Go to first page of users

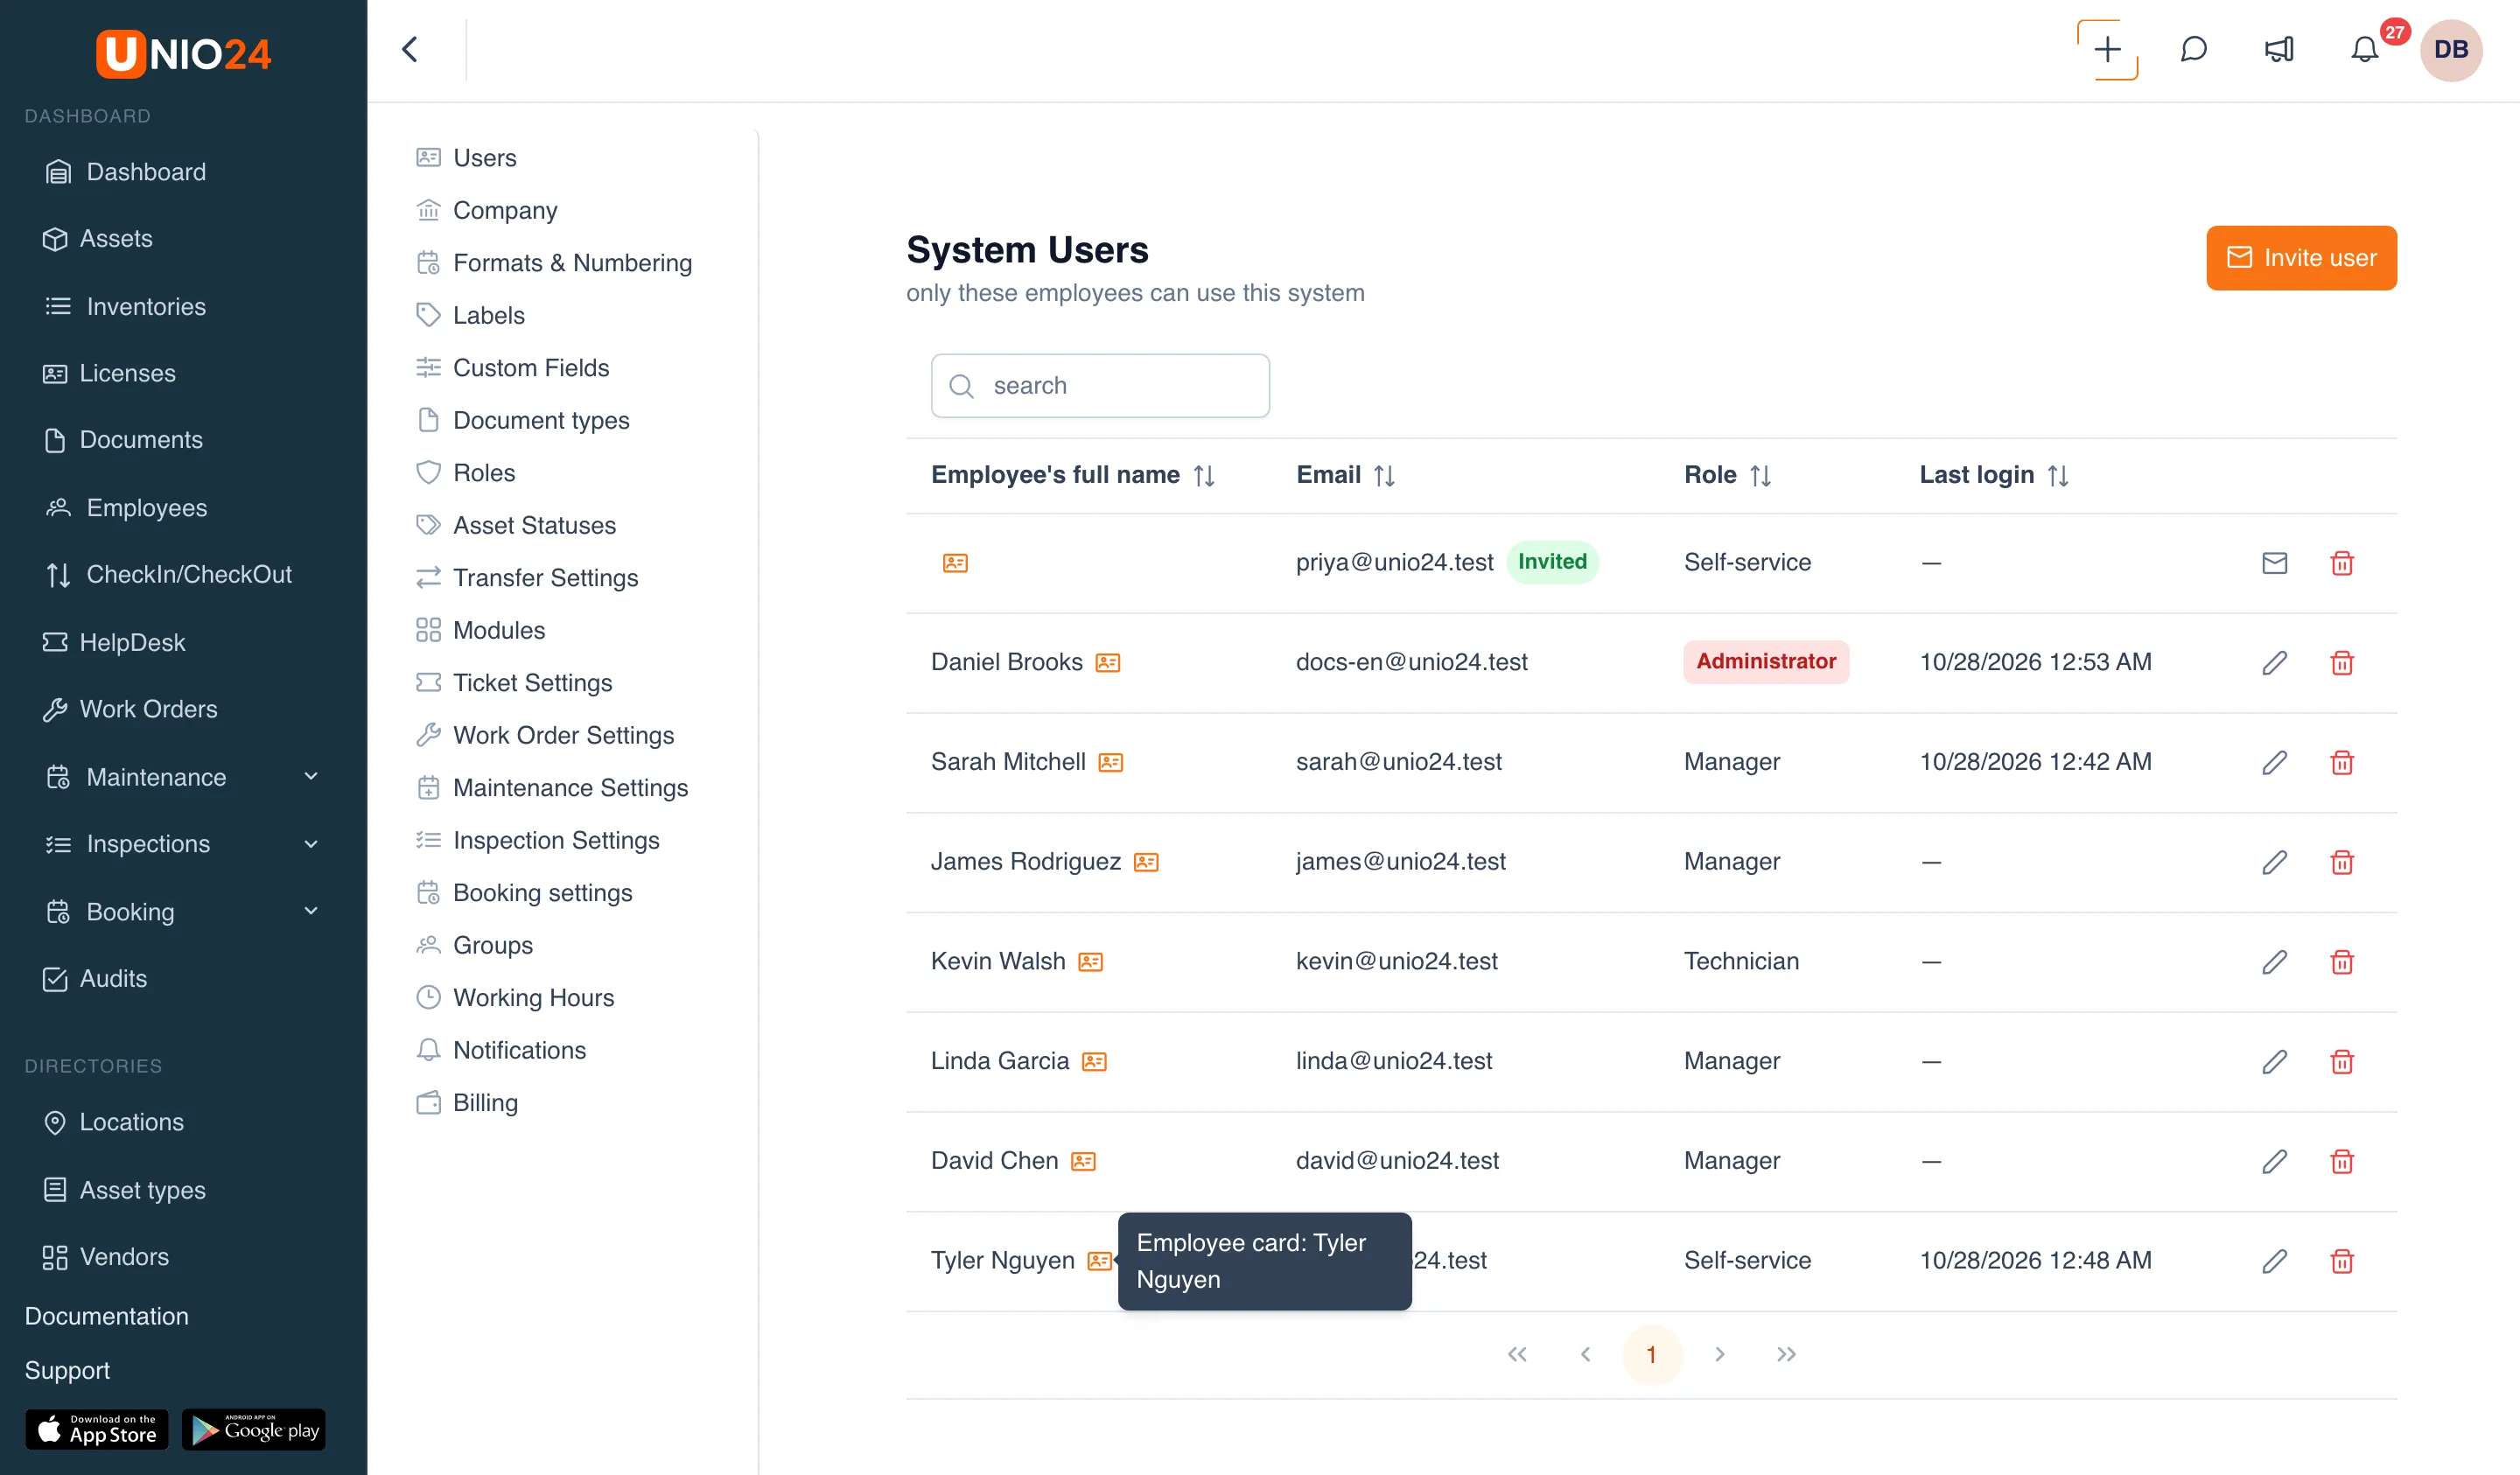pyautogui.click(x=1517, y=1354)
